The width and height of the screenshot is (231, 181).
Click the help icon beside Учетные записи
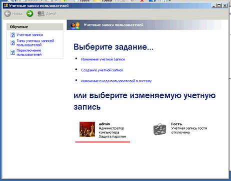pos(12,35)
